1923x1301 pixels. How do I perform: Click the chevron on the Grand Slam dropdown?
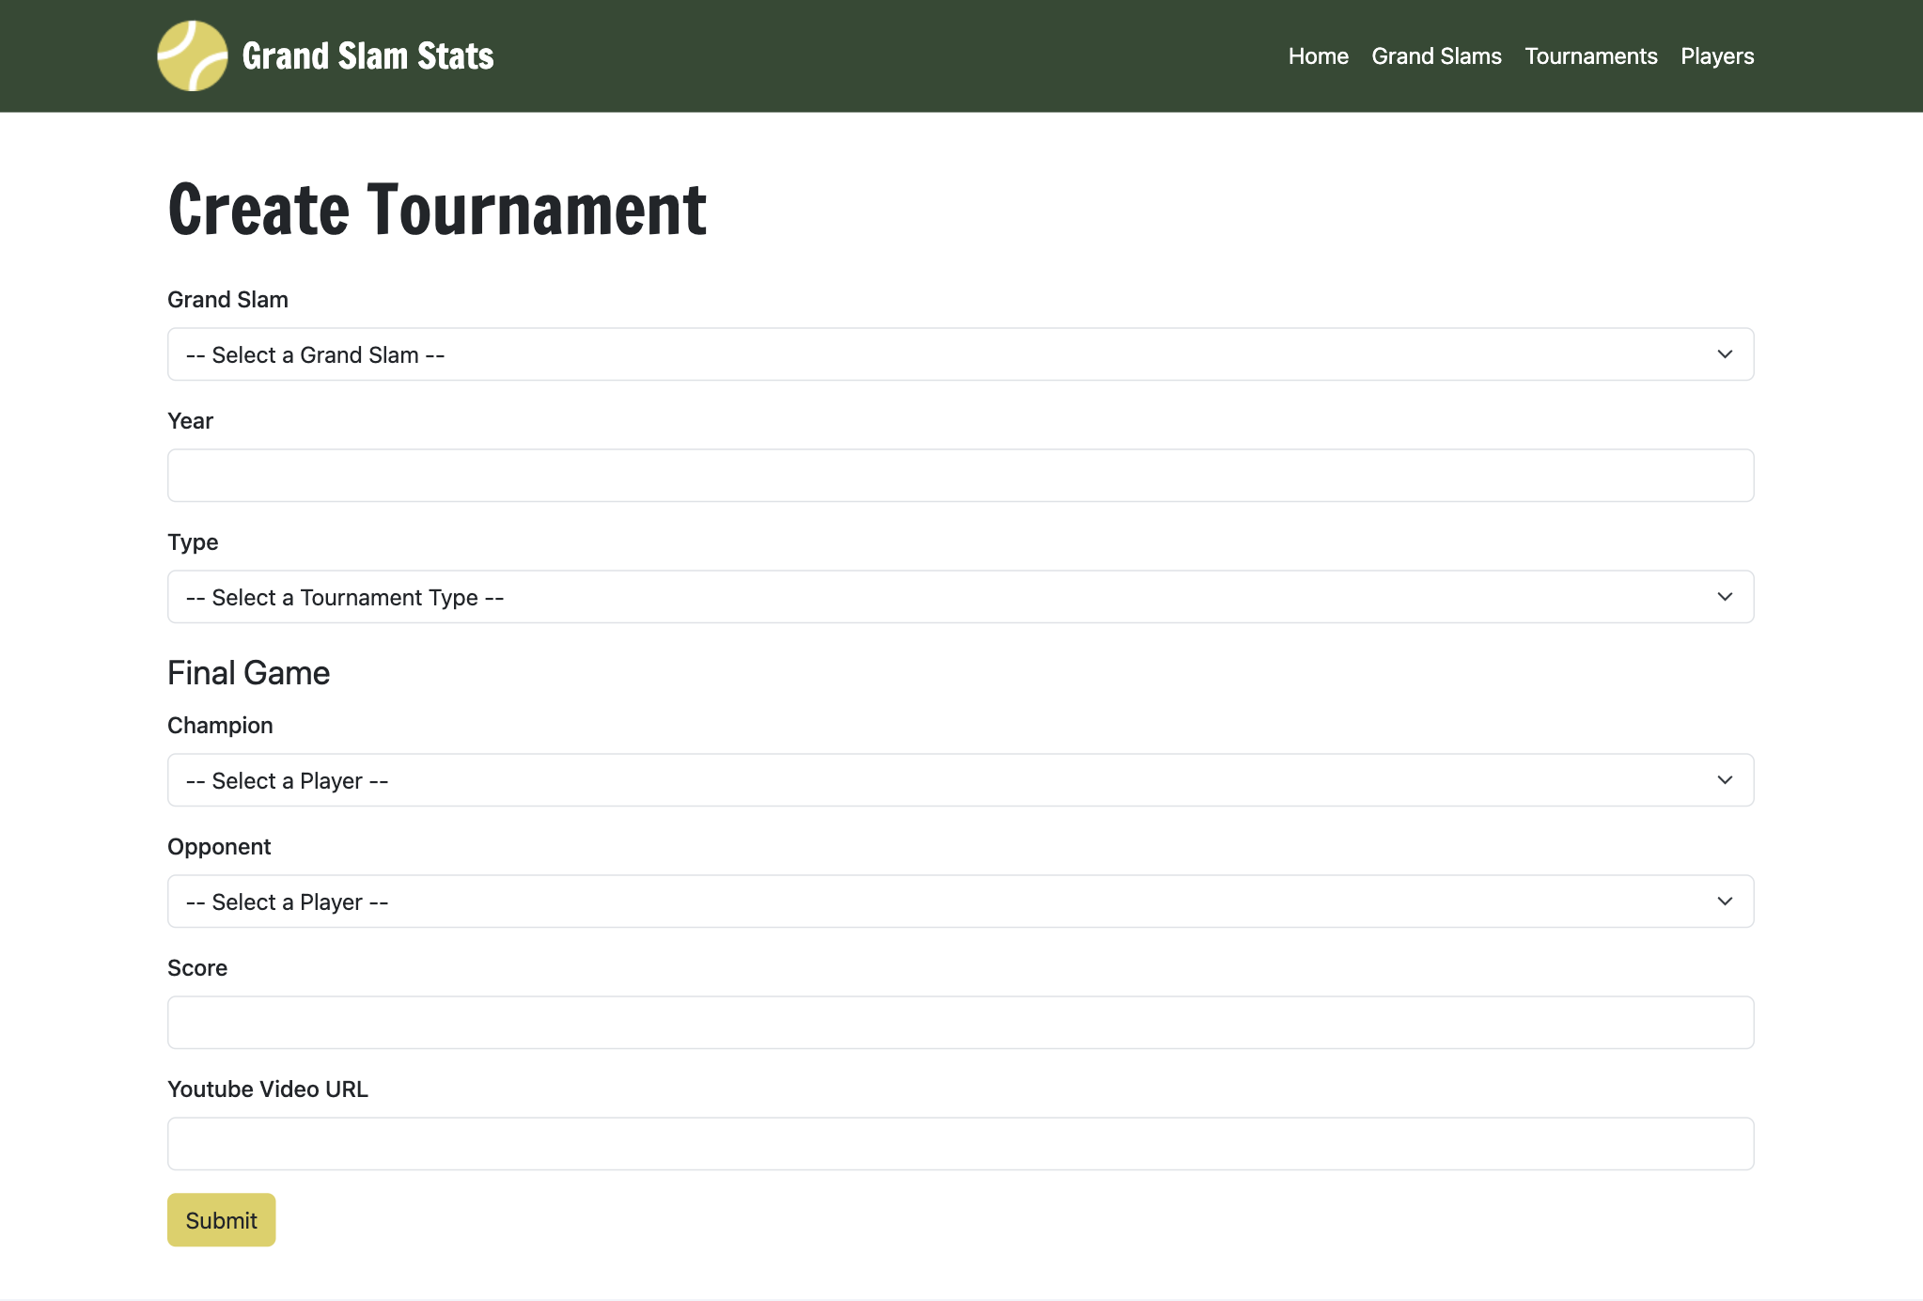pyautogui.click(x=1724, y=354)
